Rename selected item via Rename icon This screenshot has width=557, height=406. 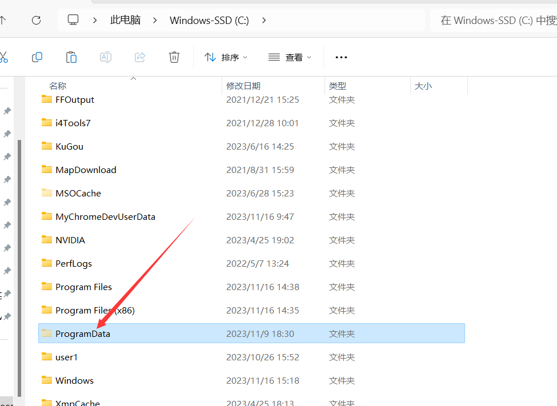tap(105, 57)
